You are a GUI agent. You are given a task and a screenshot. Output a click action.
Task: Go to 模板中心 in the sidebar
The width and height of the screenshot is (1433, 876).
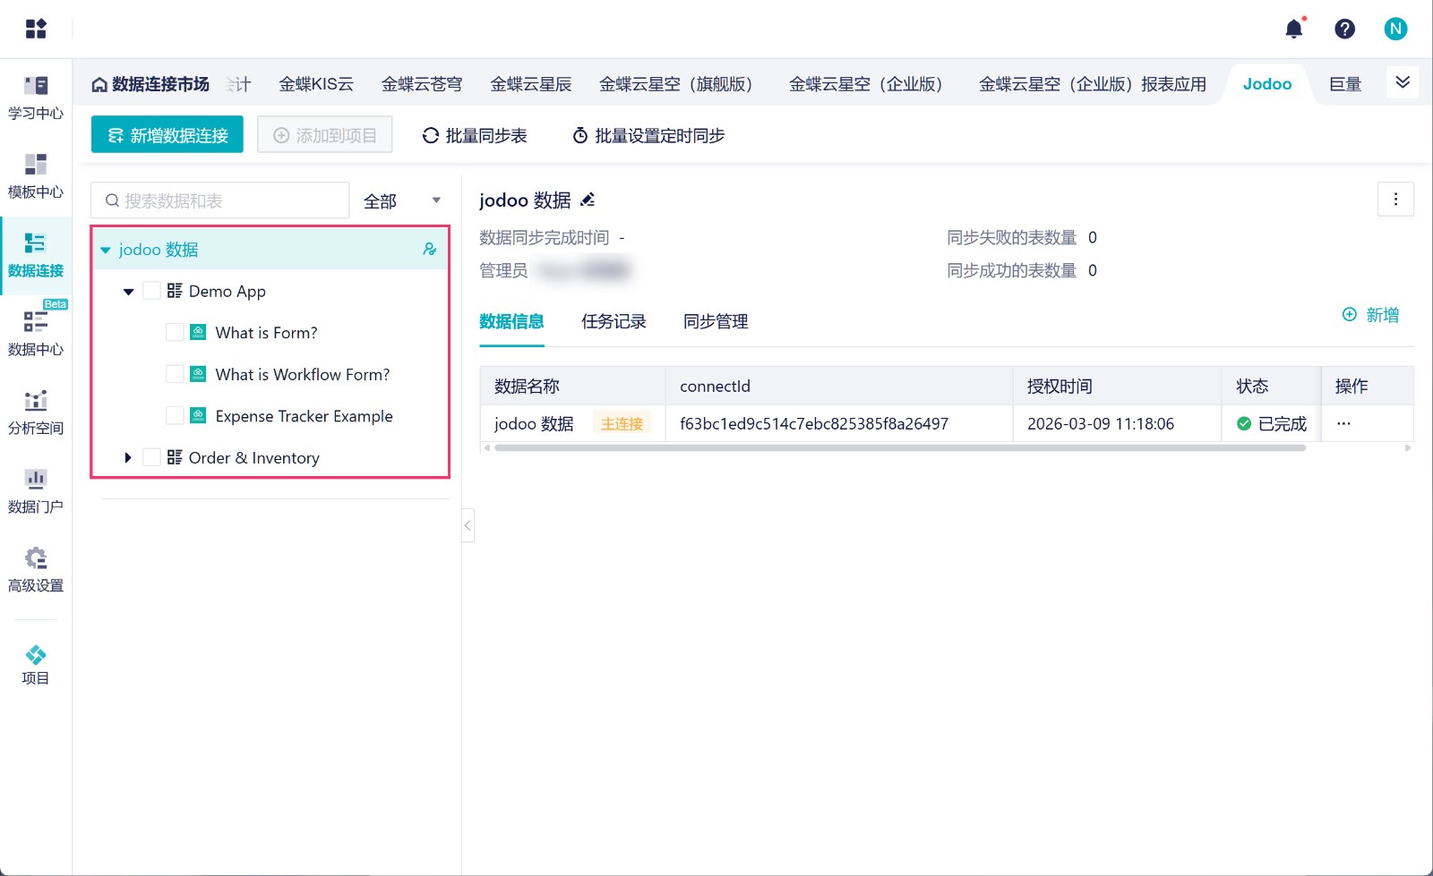pyautogui.click(x=36, y=176)
